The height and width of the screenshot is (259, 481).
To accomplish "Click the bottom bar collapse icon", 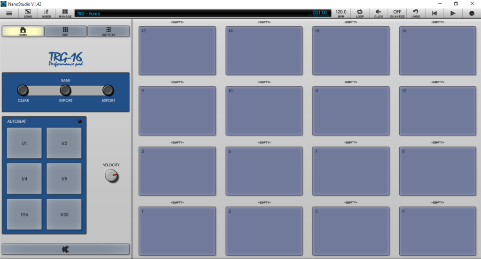I will pos(66,249).
